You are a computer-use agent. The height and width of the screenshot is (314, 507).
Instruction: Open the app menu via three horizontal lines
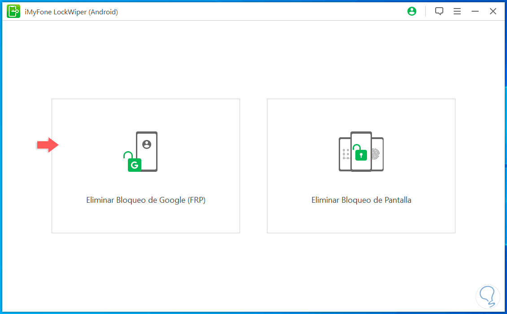point(457,11)
